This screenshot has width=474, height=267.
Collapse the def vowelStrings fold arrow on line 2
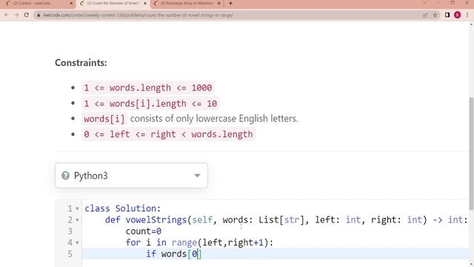pos(77,220)
